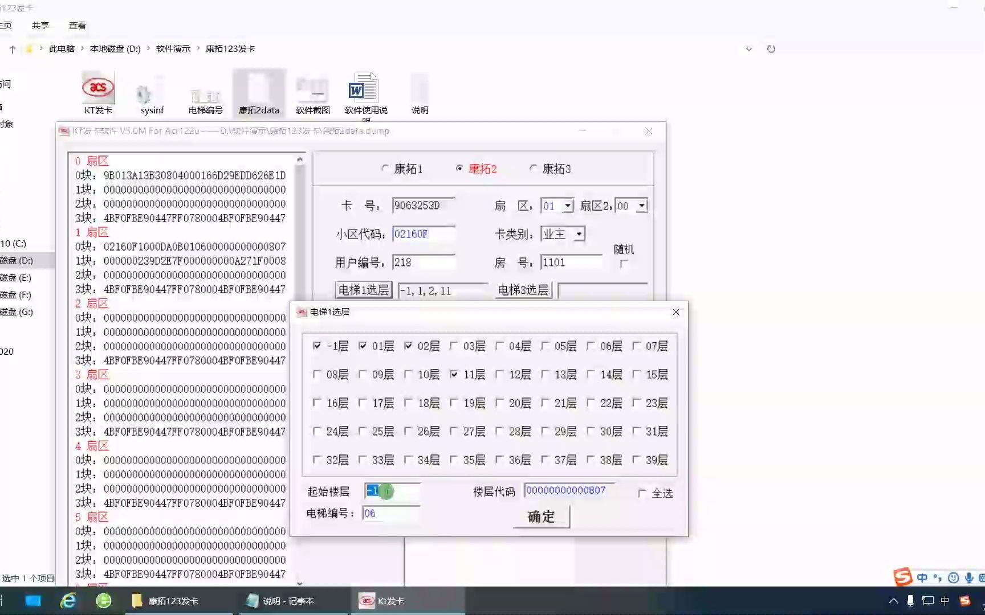Image resolution: width=985 pixels, height=615 pixels.
Task: Select the (G:) drive in sidebar
Action: click(17, 312)
